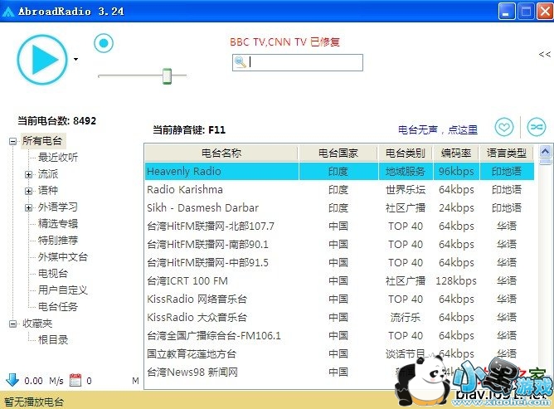Select 台湾全国广播综合台-FM106.1 station
Viewport: 554px width, 409px height.
[214, 336]
